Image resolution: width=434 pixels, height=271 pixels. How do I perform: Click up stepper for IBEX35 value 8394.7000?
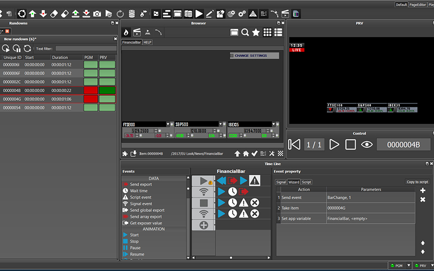267,129
